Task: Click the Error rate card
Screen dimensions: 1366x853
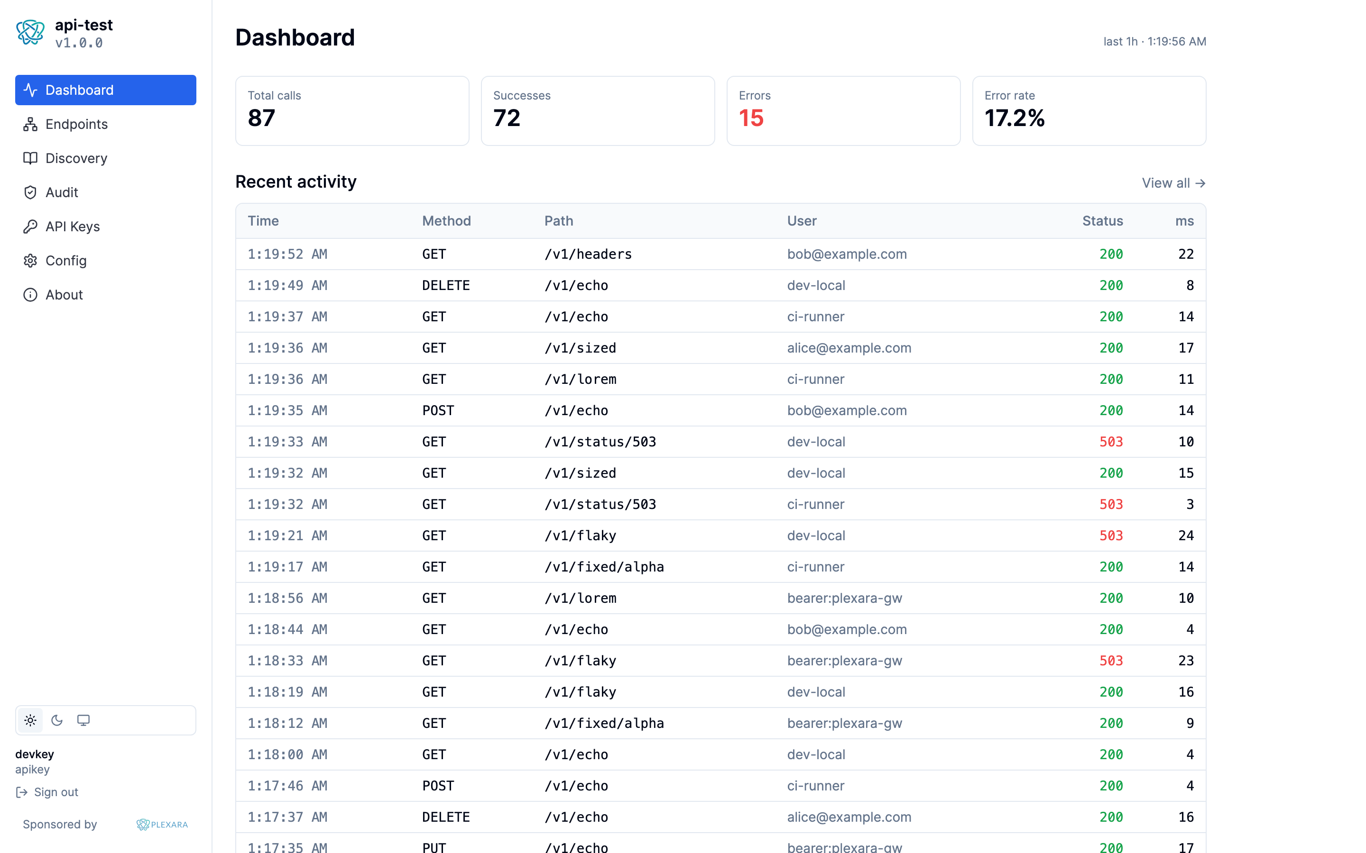Action: 1089,111
